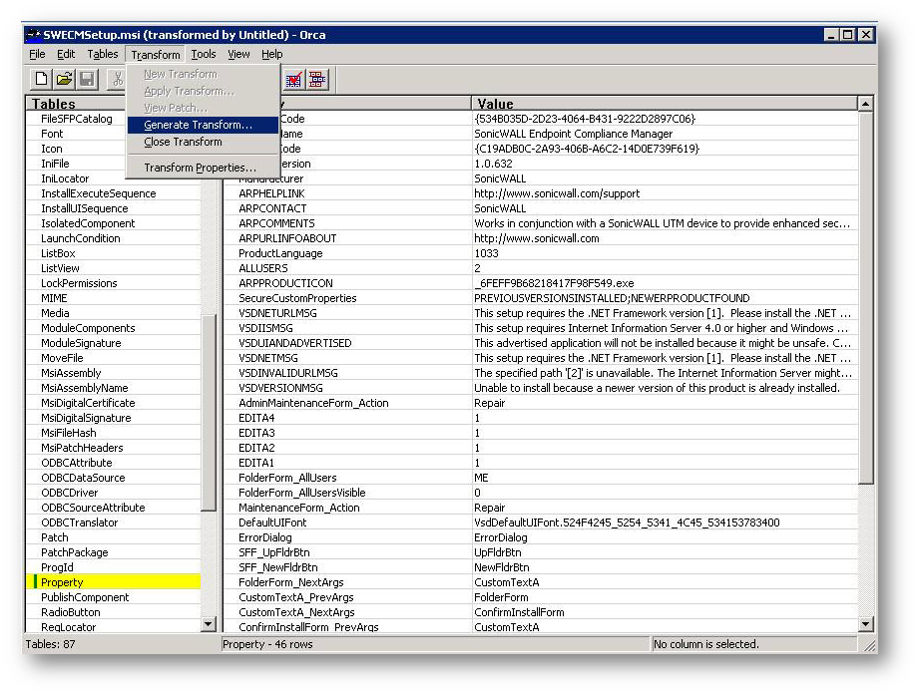Select the Property table in the list
The image size is (920, 696).
[x=62, y=582]
